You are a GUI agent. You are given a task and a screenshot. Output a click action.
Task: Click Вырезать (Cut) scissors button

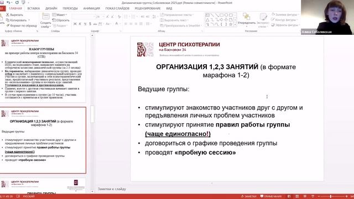click(14, 15)
